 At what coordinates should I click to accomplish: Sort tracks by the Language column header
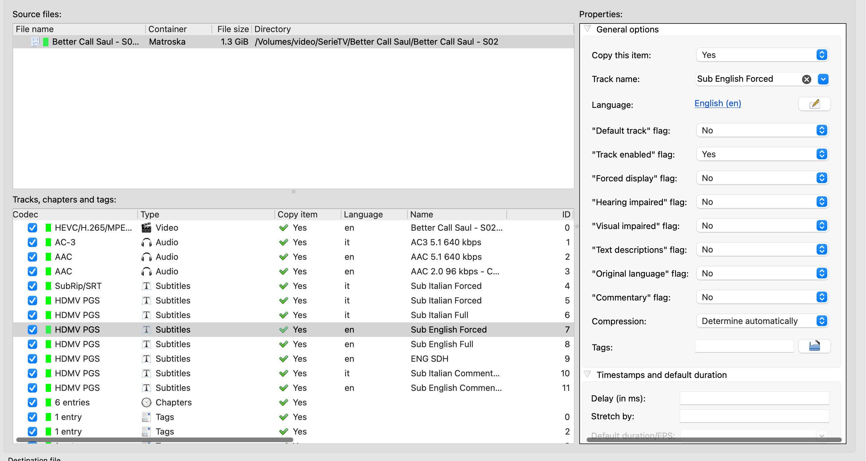tap(363, 214)
